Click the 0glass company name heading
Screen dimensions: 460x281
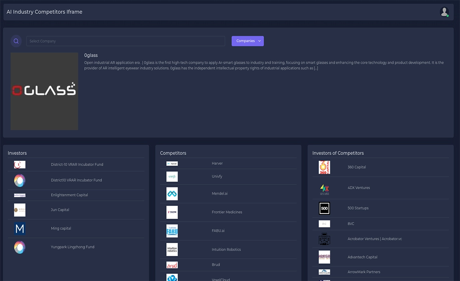(91, 55)
